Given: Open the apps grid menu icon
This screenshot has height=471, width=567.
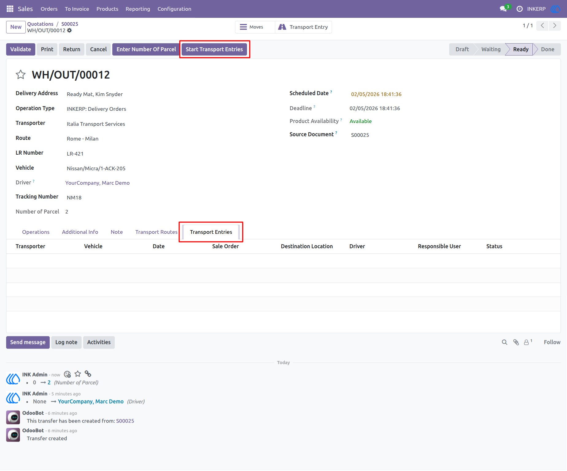Looking at the screenshot, I should point(10,9).
